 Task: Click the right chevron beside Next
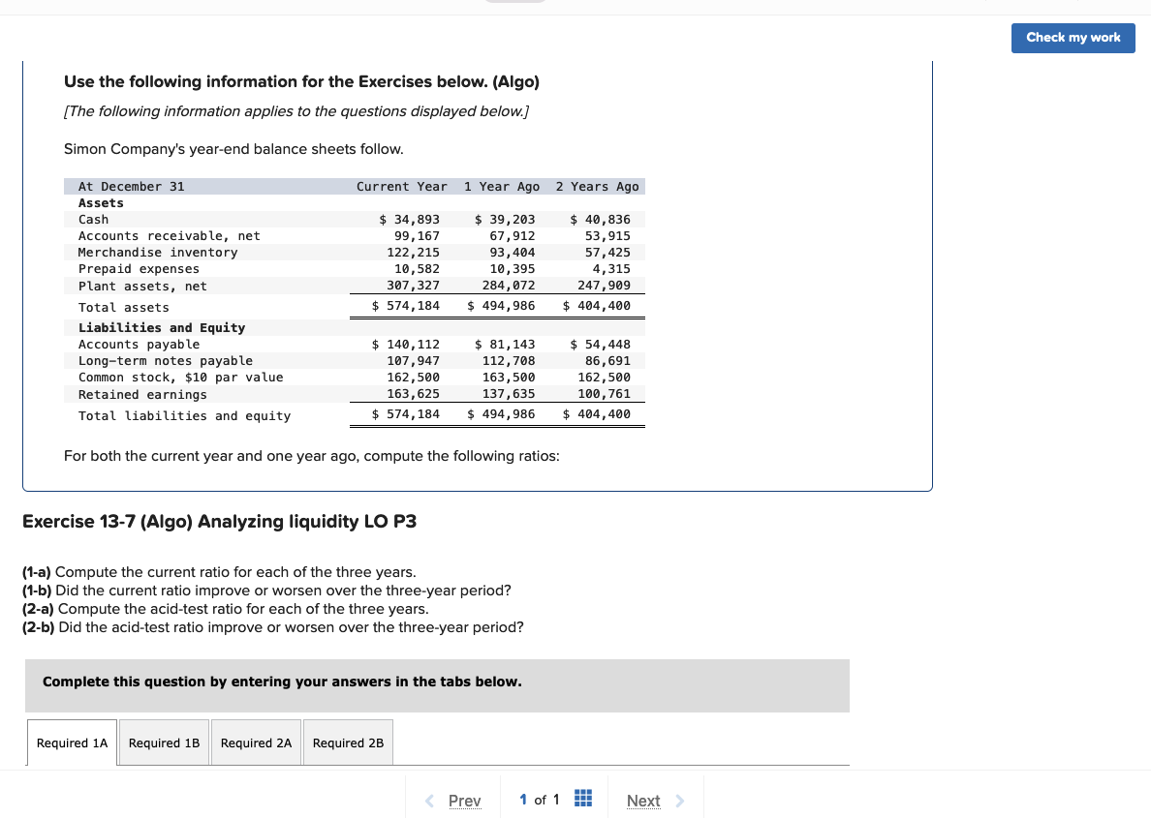pyautogui.click(x=678, y=801)
